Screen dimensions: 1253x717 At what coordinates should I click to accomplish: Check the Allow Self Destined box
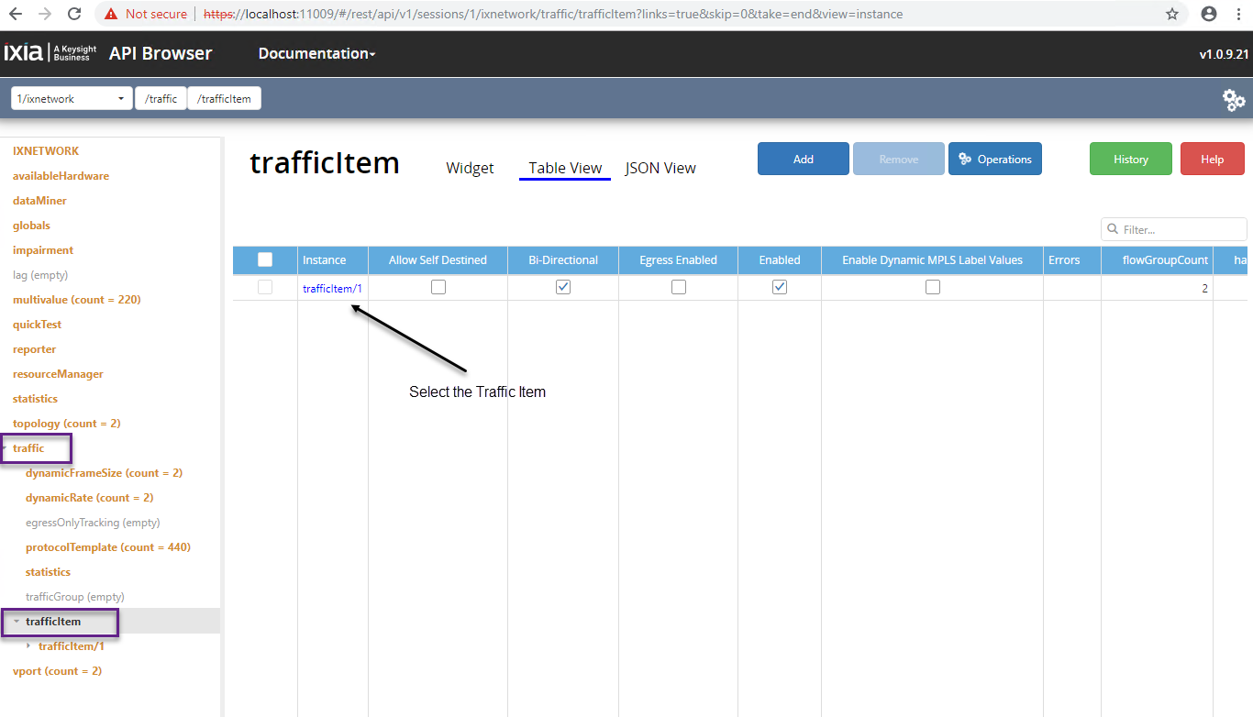[438, 287]
